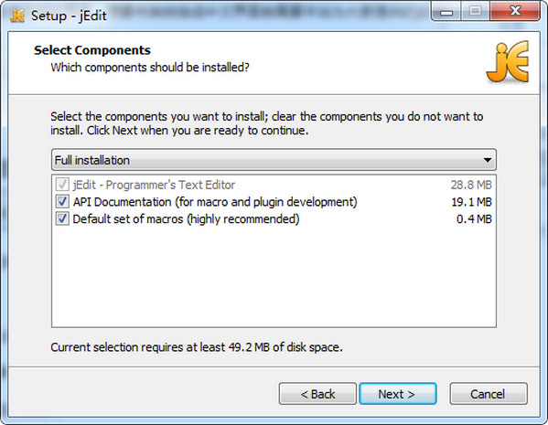The height and width of the screenshot is (425, 548).
Task: Cancel the jEdit installation
Action: (x=489, y=394)
